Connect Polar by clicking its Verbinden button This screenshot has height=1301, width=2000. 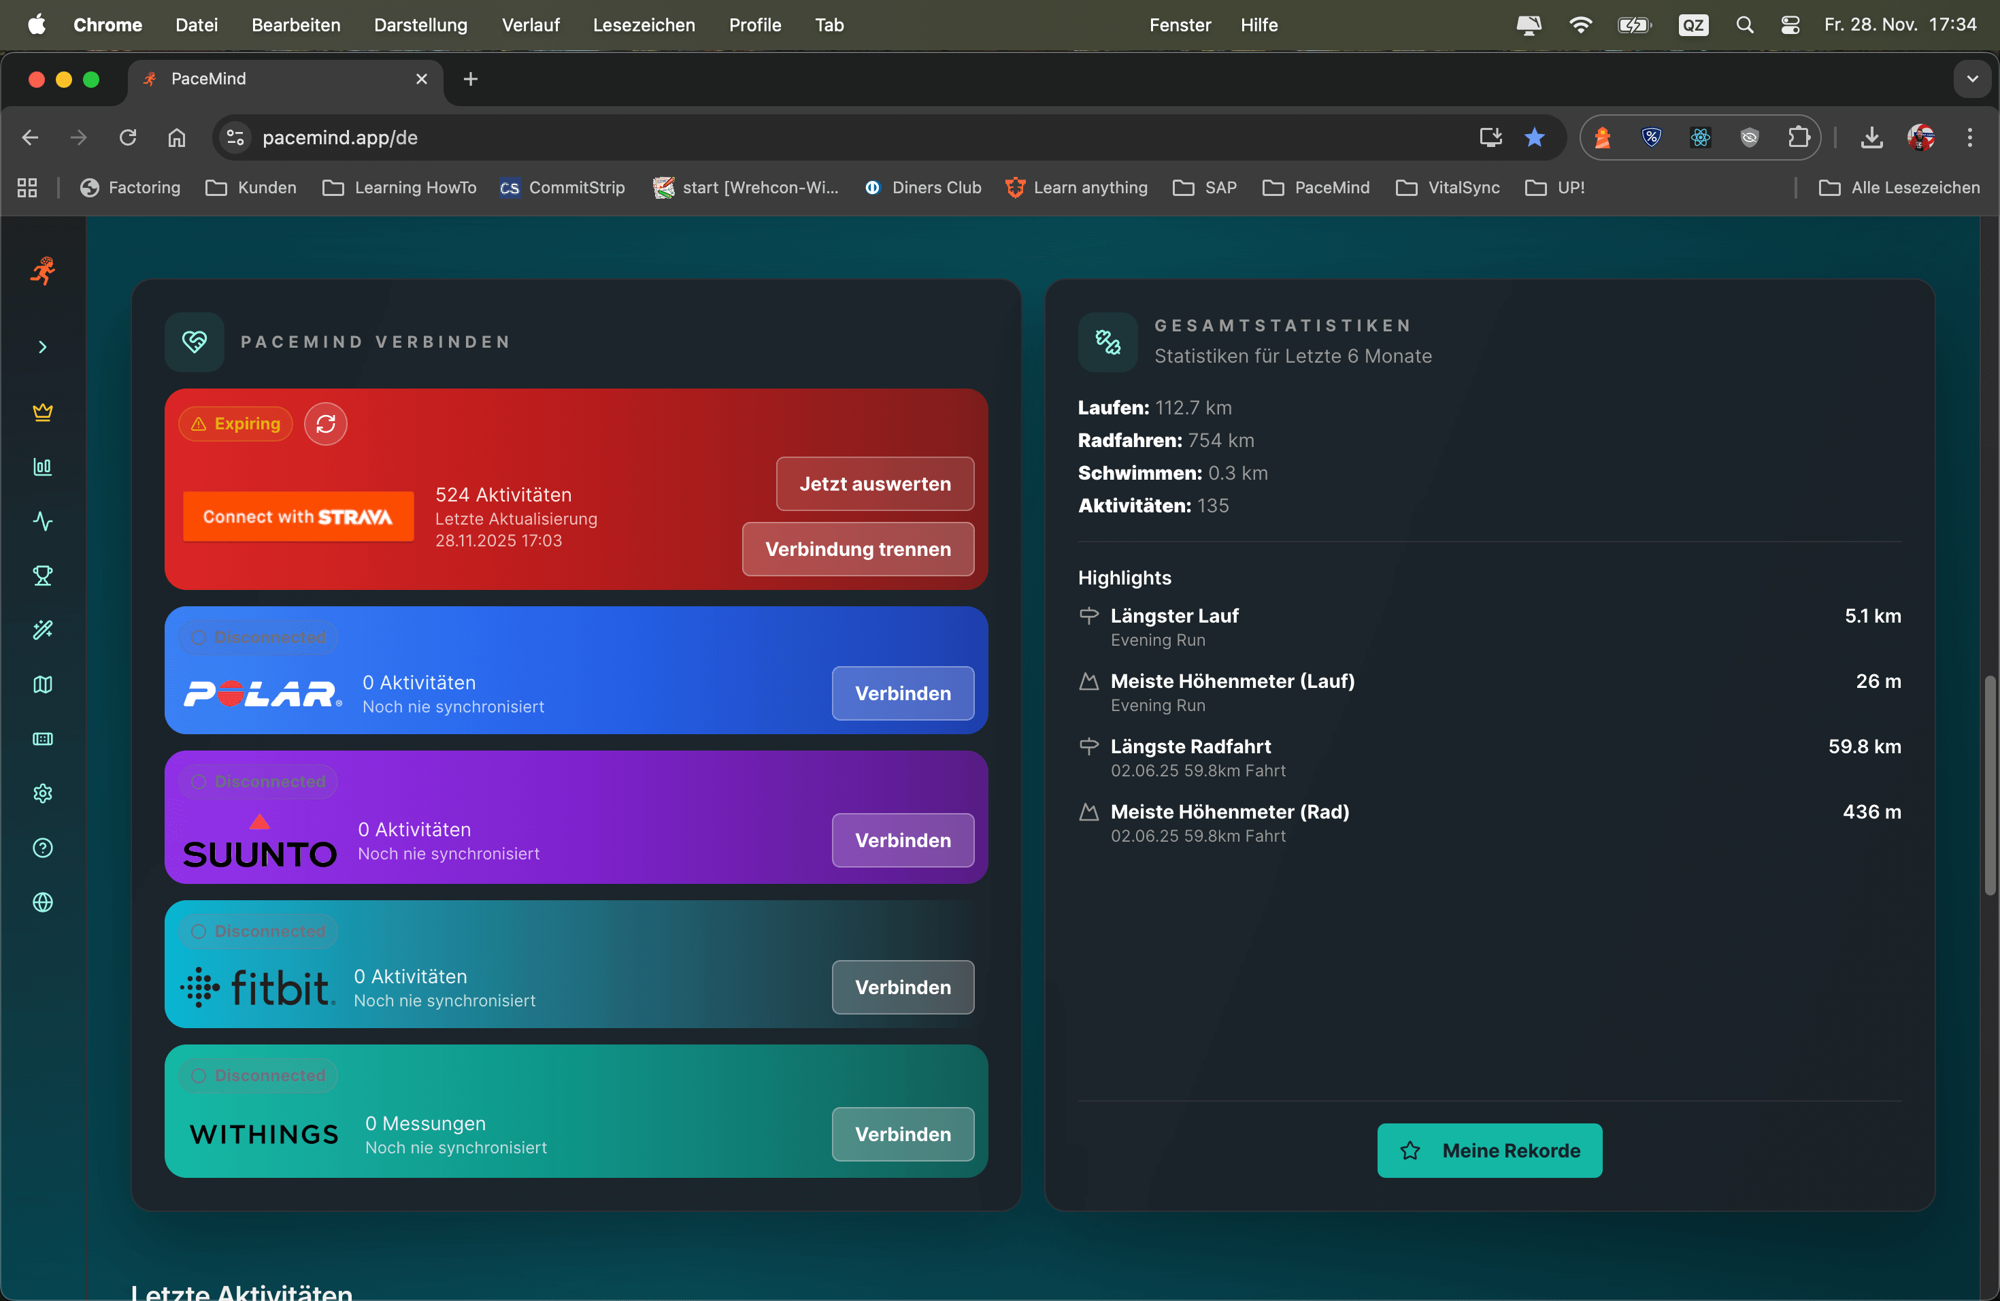click(901, 693)
